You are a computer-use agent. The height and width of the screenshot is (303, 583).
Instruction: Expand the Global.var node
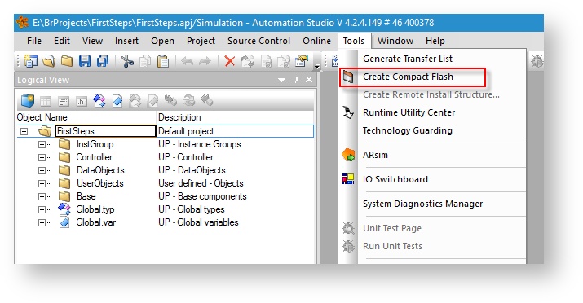(x=42, y=222)
